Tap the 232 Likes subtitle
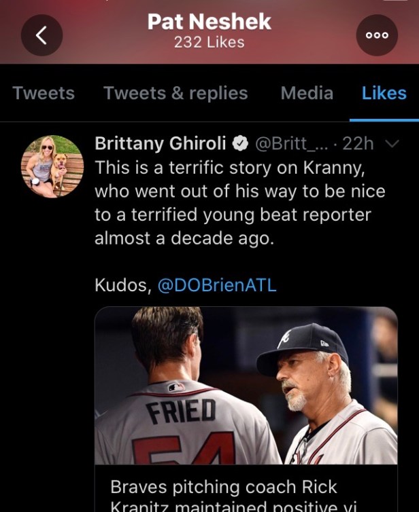This screenshot has height=512, width=419. [209, 42]
